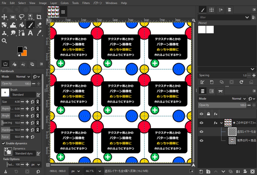Hide the 追加レイヤー layer eye icon

coord(202,131)
